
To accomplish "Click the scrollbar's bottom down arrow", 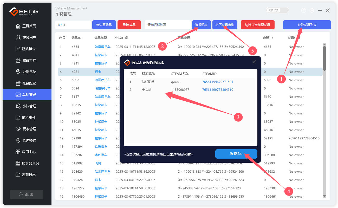I will click(x=324, y=196).
